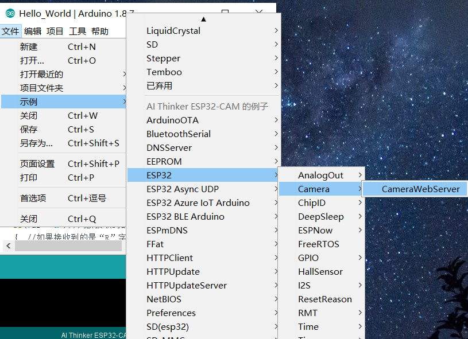The width and height of the screenshot is (468, 339).
Task: Click 关闭 Ctrl+Q quit entry
Action: click(x=63, y=219)
